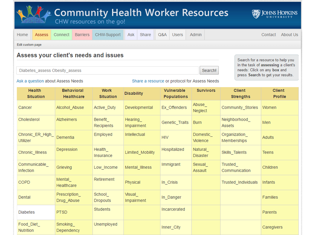This screenshot has height=235, width=313.
Task: Click the About Us menu link
Action: coord(289,35)
